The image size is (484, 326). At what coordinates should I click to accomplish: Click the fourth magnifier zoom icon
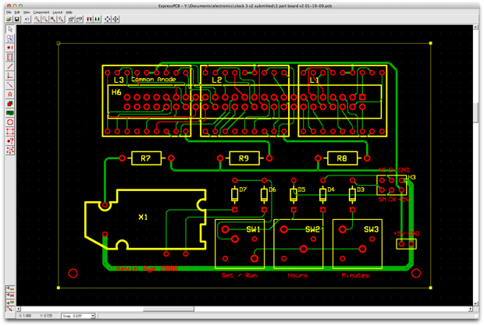pyautogui.click(x=61, y=19)
